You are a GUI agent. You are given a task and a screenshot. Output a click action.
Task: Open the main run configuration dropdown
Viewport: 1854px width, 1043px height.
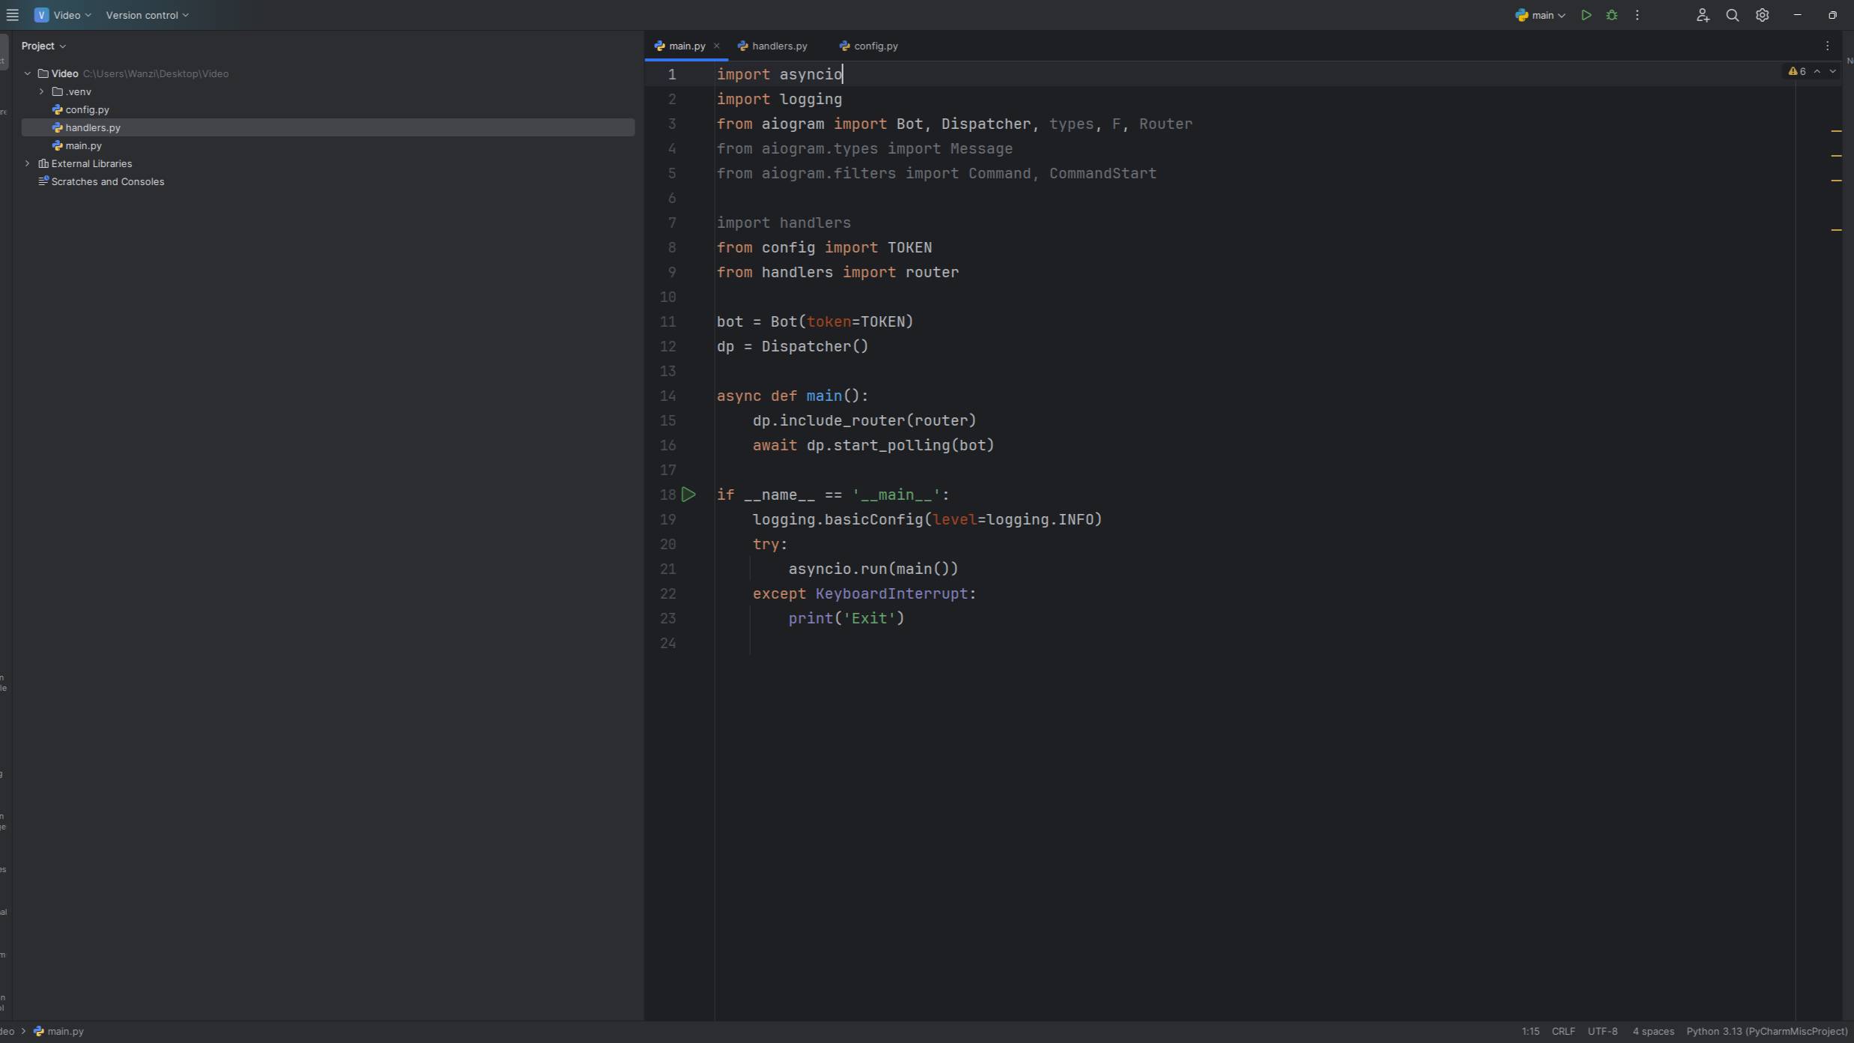[x=1540, y=15]
